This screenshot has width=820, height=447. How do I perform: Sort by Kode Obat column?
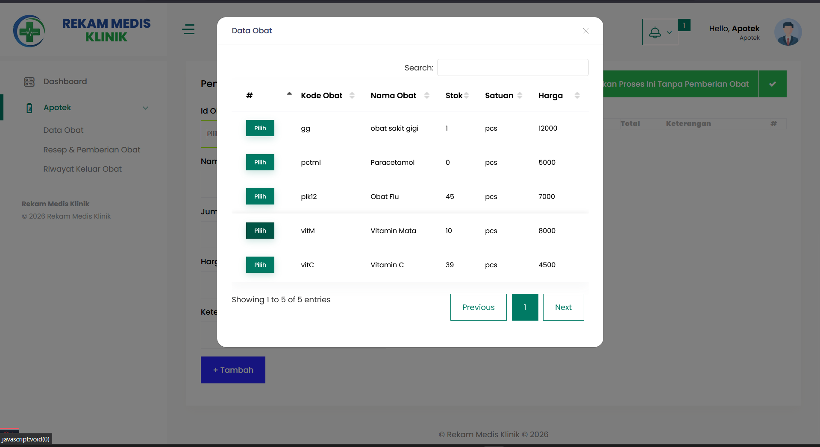[352, 96]
